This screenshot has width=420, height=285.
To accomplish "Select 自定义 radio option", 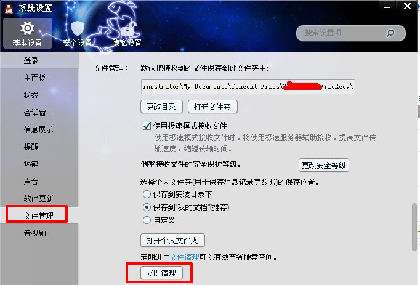I will coord(147,220).
